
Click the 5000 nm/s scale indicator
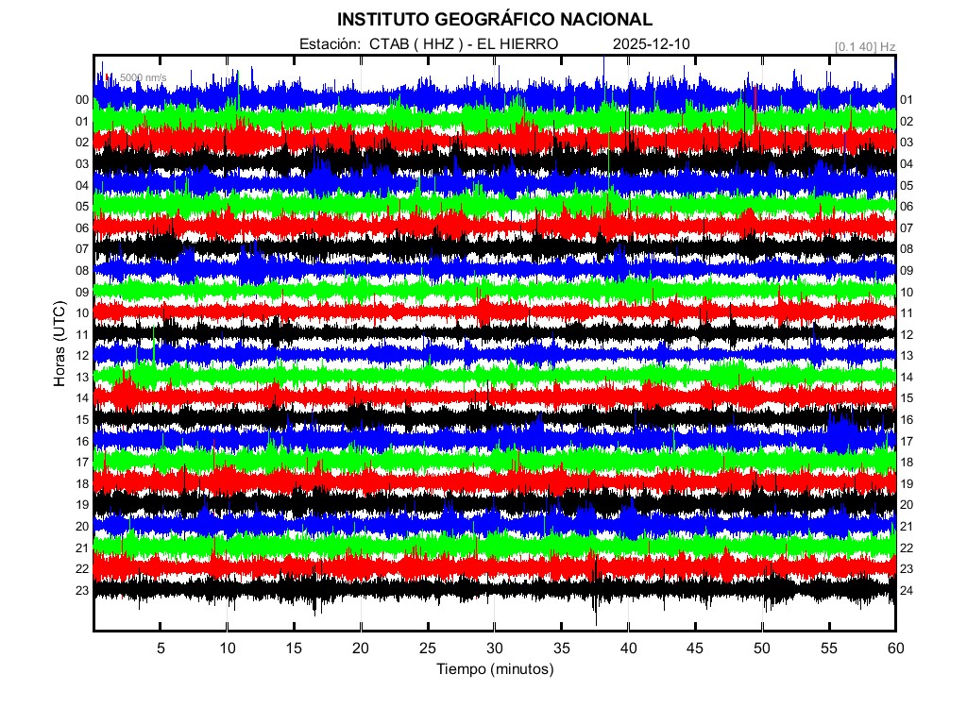click(x=141, y=76)
